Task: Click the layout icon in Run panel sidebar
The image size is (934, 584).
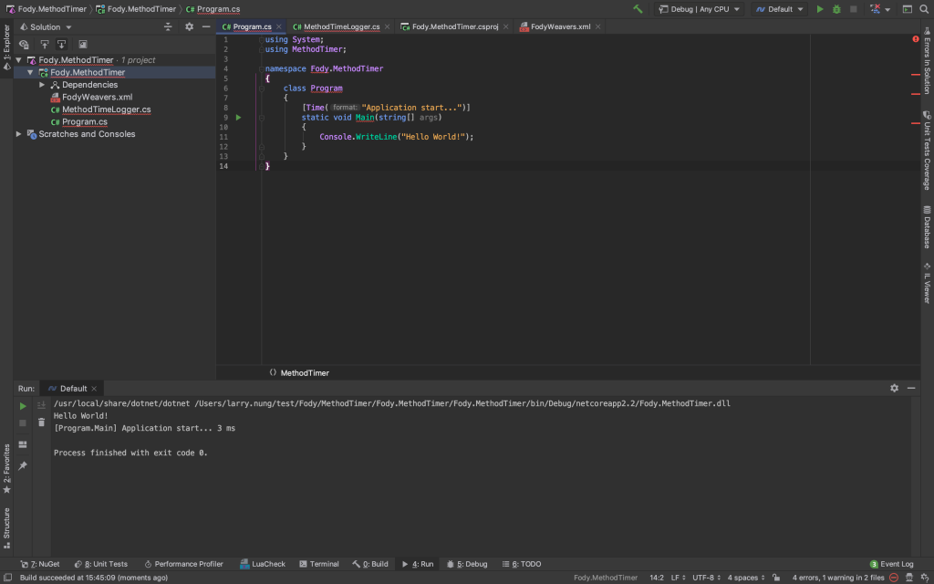Action: click(23, 444)
